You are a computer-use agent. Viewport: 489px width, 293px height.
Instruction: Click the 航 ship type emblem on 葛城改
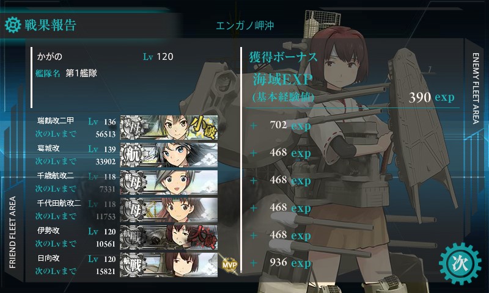[133, 155]
